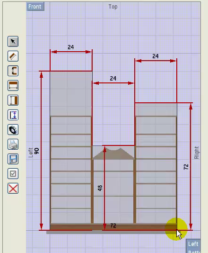Switch to the Top view label
This screenshot has height=253, width=208.
point(113,7)
